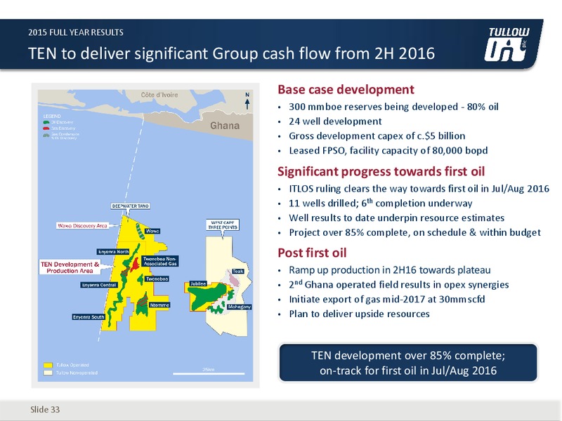This screenshot has width=562, height=421.
Task: Click the 'Wawa Discovery Area' red label
Action: [82, 226]
